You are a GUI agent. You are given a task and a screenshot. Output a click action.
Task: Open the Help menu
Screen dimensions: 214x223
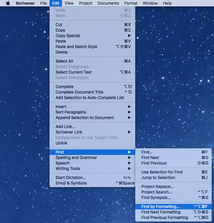click(167, 3)
